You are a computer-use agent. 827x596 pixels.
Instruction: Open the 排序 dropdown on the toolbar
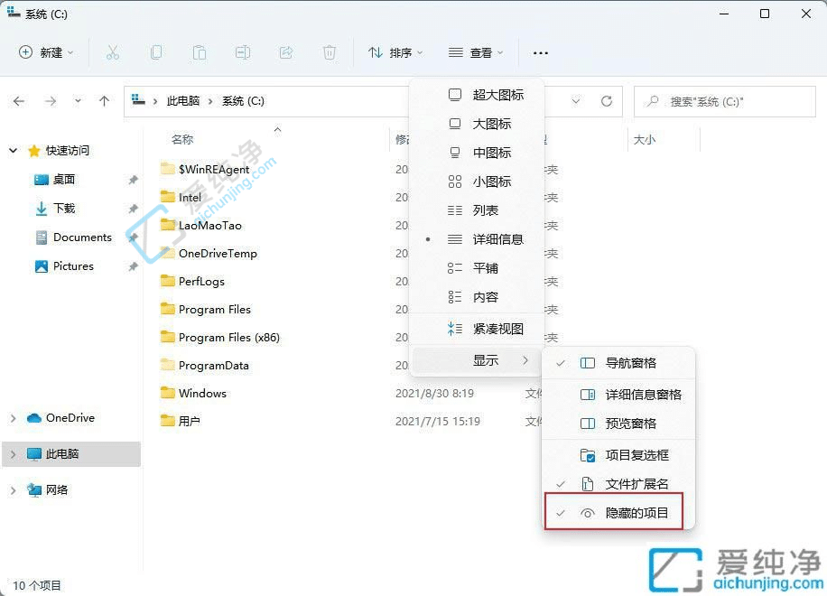click(395, 52)
